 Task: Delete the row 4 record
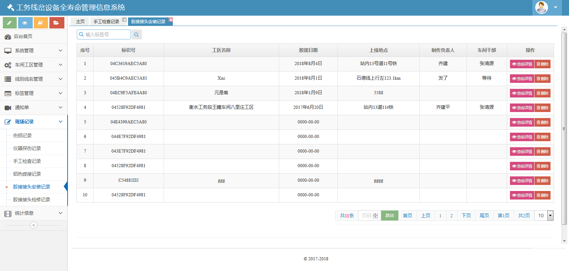tap(542, 108)
